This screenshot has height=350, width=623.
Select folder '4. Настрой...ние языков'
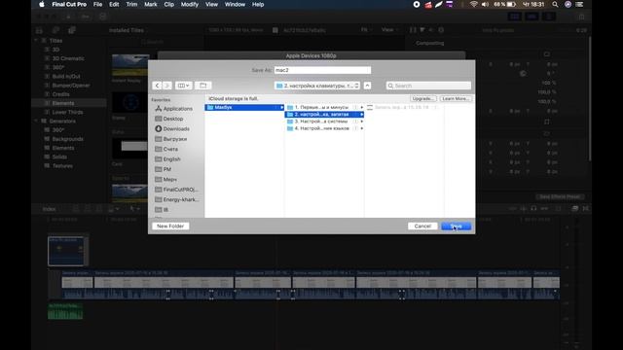324,128
